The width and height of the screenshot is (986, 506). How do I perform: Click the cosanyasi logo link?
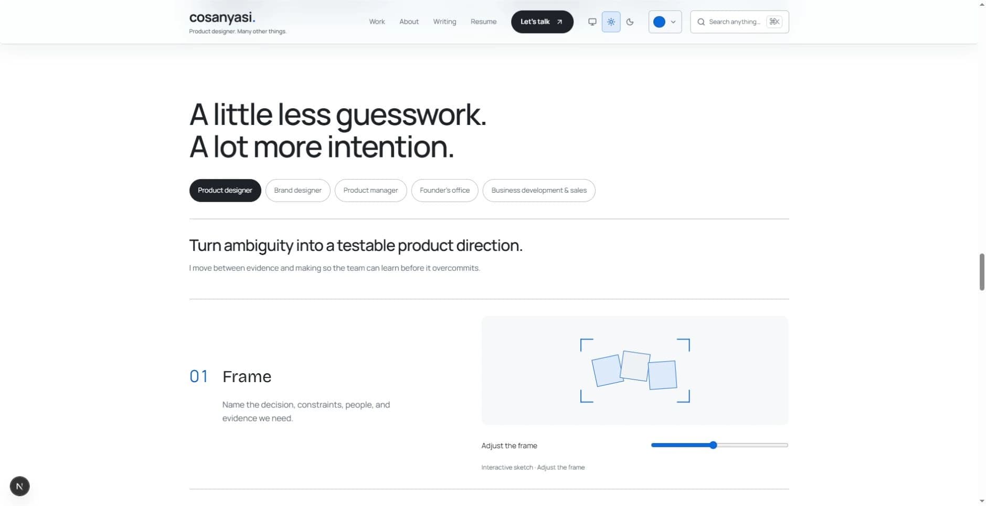[x=222, y=17]
